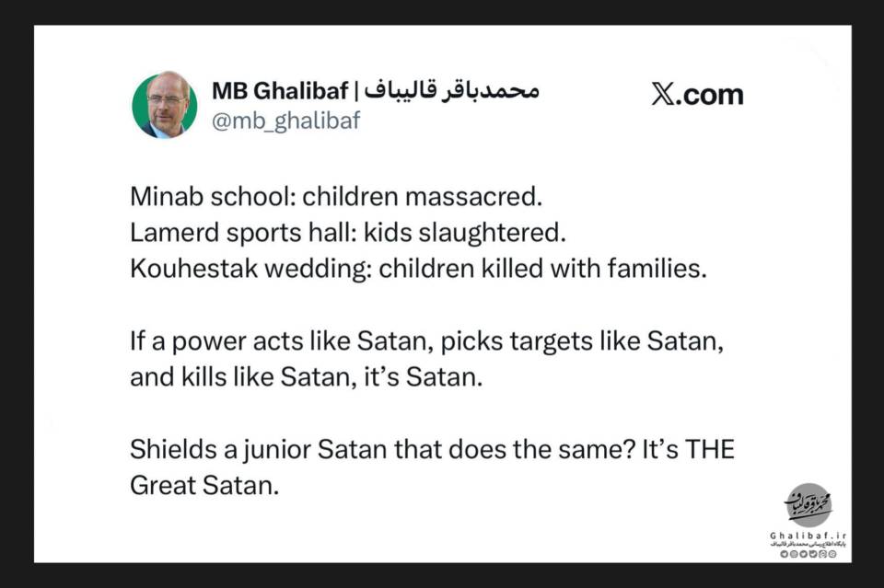Click the fifth social icon from left
884x588 pixels.
822,554
